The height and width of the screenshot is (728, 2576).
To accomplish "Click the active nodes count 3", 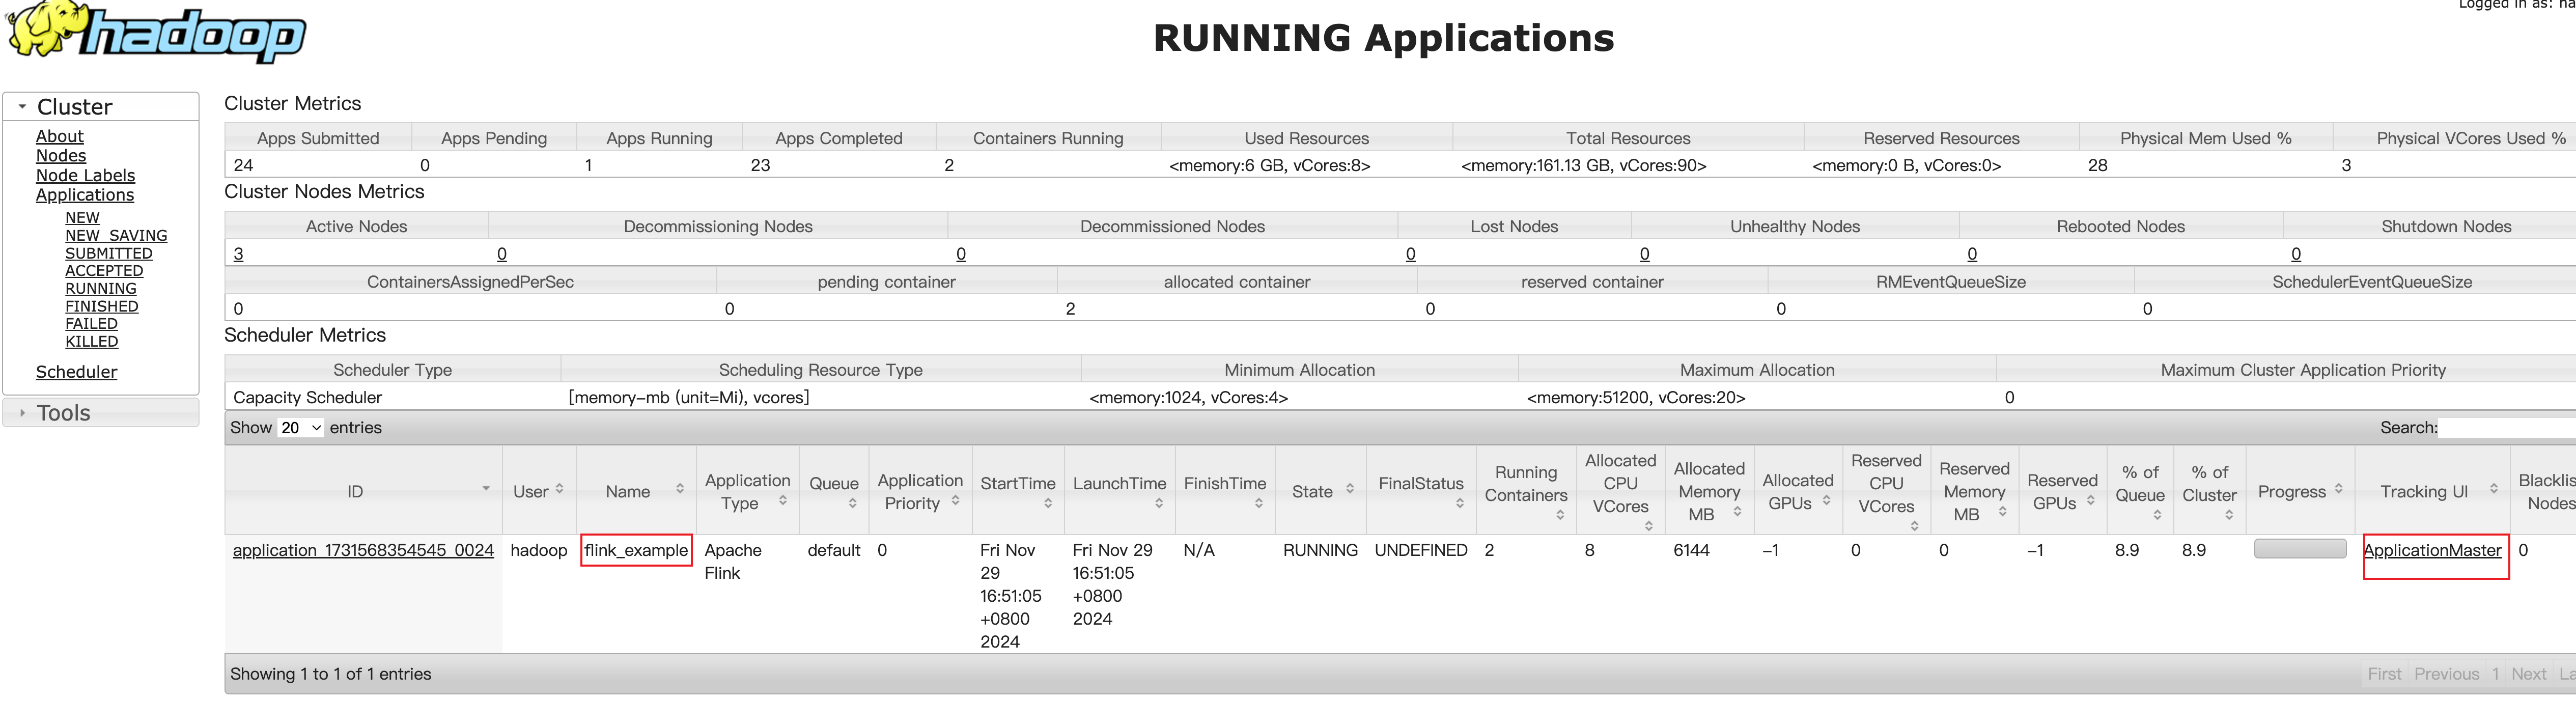I will pos(238,254).
